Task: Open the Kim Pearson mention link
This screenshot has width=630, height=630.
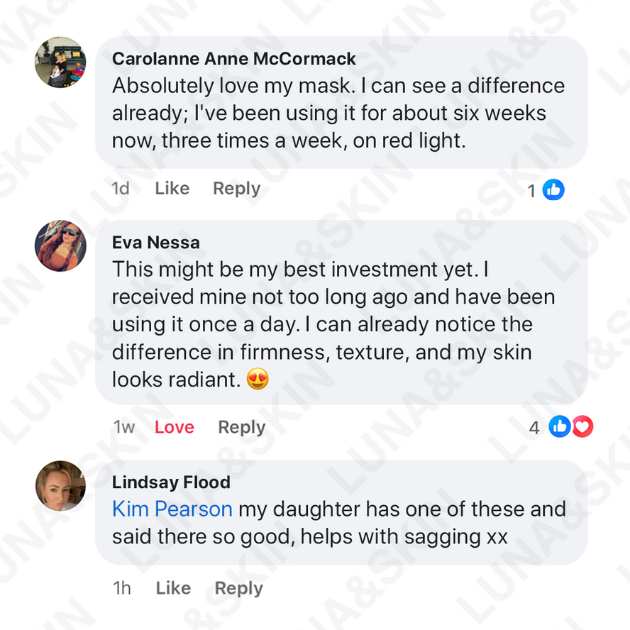Action: [x=172, y=509]
